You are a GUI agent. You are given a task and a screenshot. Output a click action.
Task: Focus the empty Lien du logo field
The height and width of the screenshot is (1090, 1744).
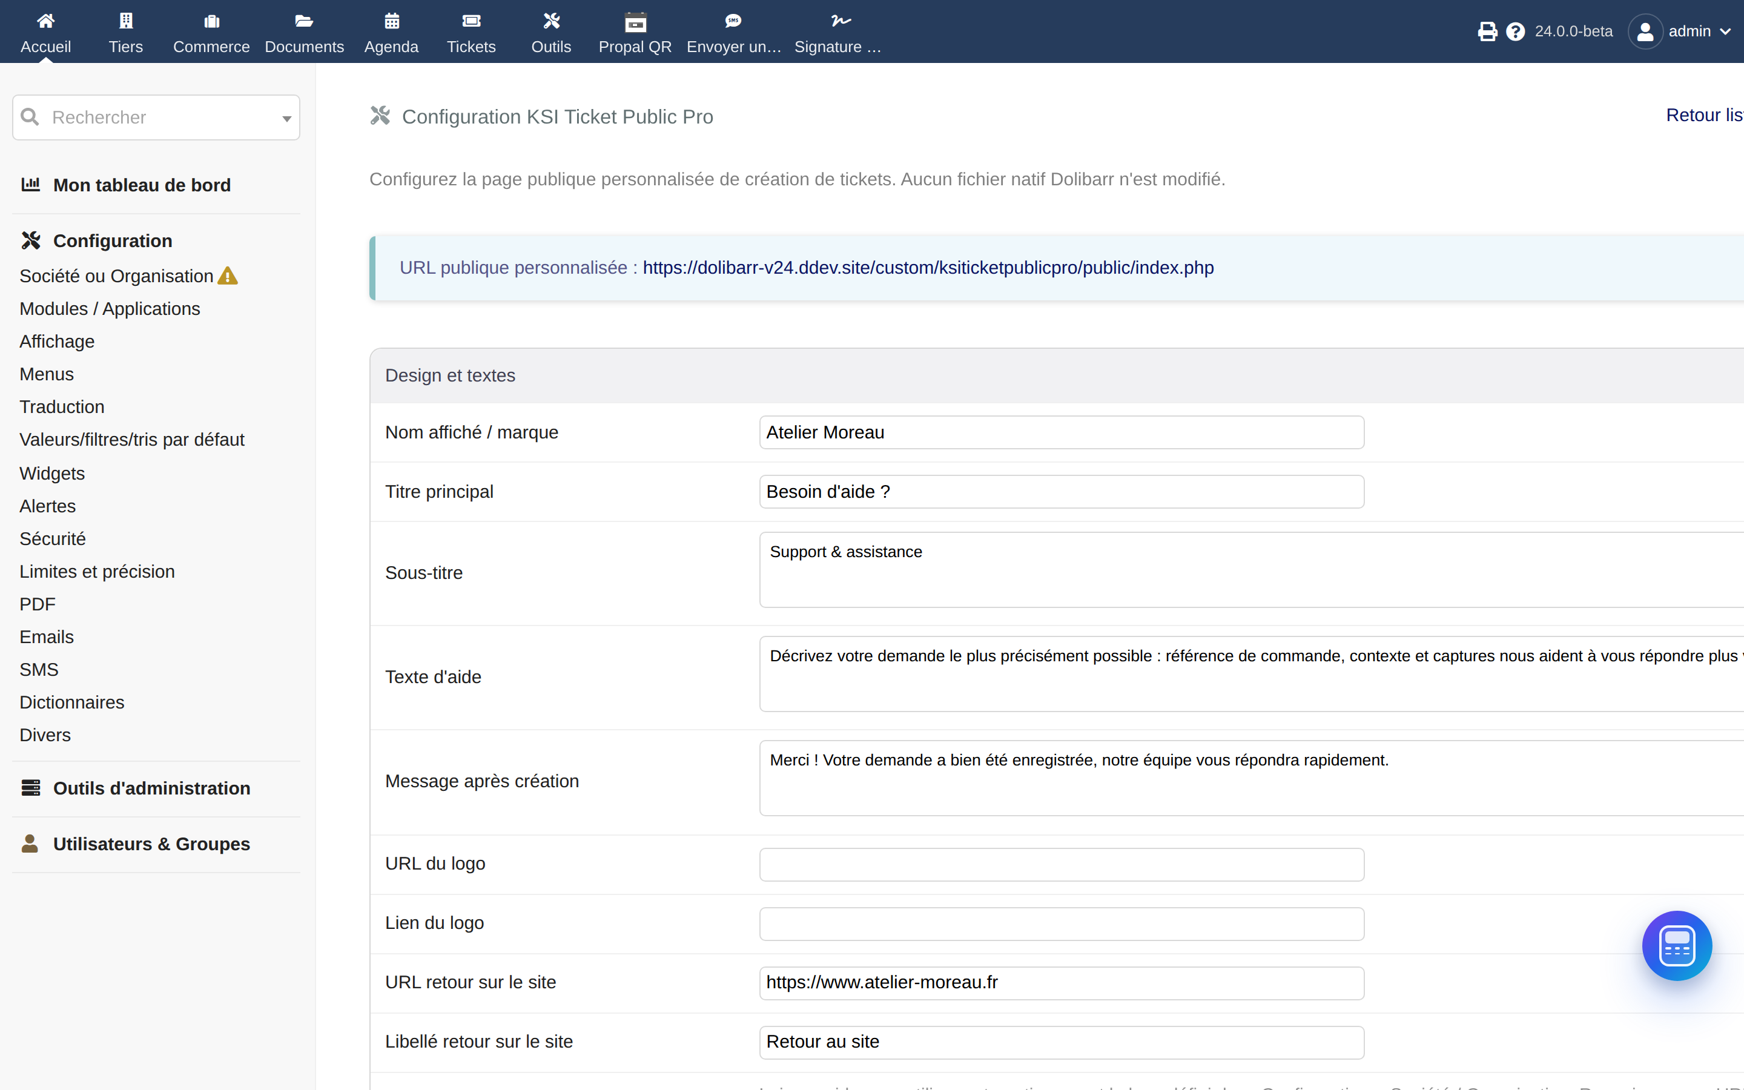(x=1062, y=923)
